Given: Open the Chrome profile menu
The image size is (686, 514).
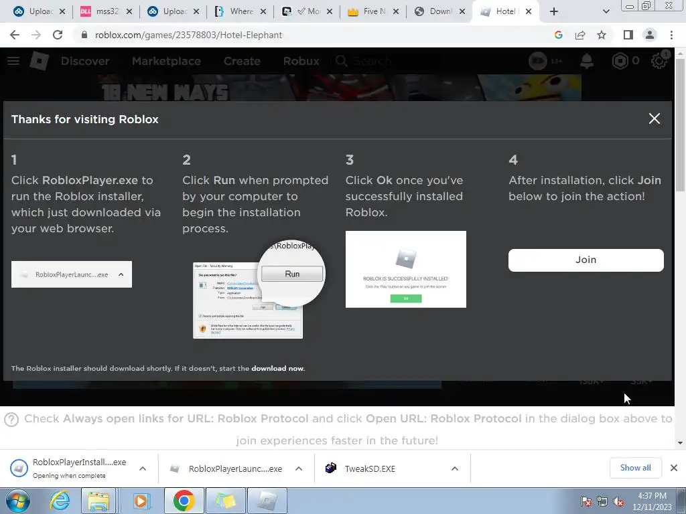Looking at the screenshot, I should tap(650, 35).
